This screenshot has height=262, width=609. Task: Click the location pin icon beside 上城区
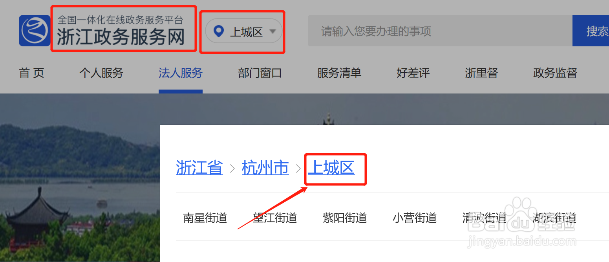218,31
